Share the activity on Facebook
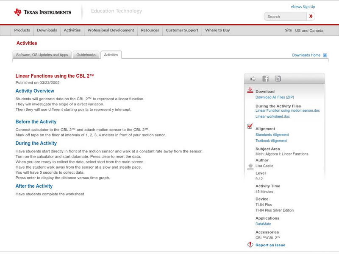 tap(265, 79)
